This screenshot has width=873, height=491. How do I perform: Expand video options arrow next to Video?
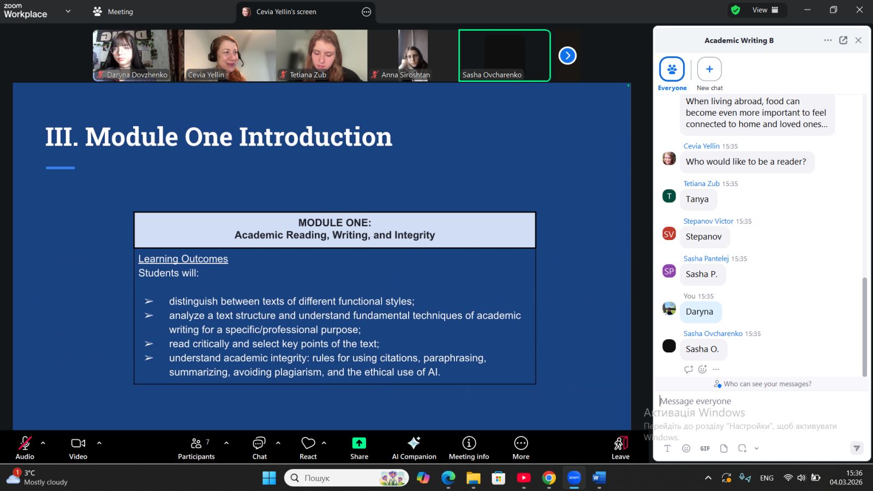[x=99, y=443]
